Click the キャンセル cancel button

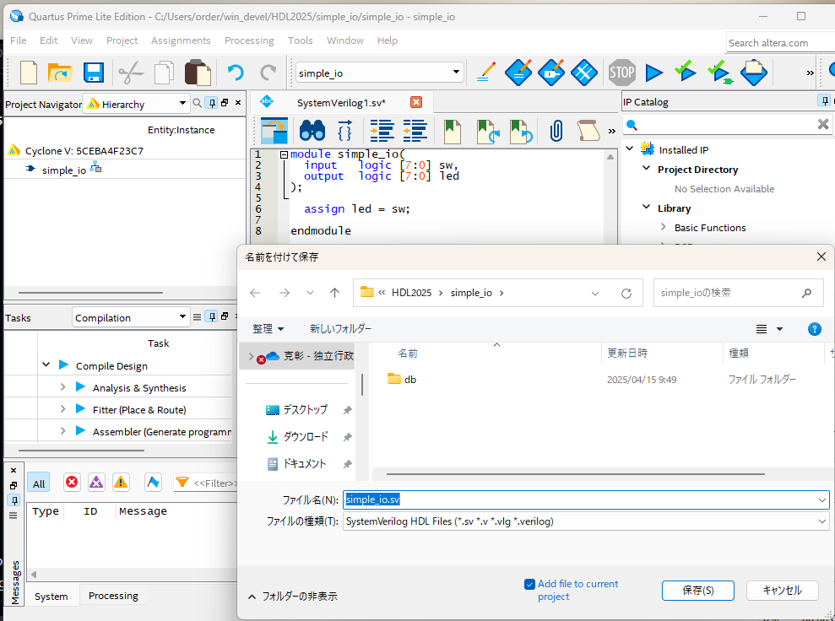pyautogui.click(x=783, y=590)
